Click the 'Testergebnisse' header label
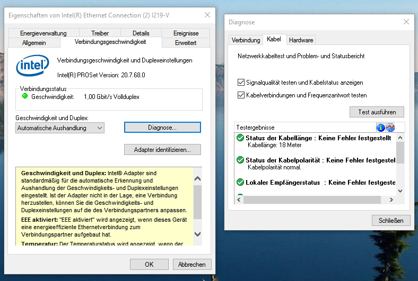 [x=255, y=128]
